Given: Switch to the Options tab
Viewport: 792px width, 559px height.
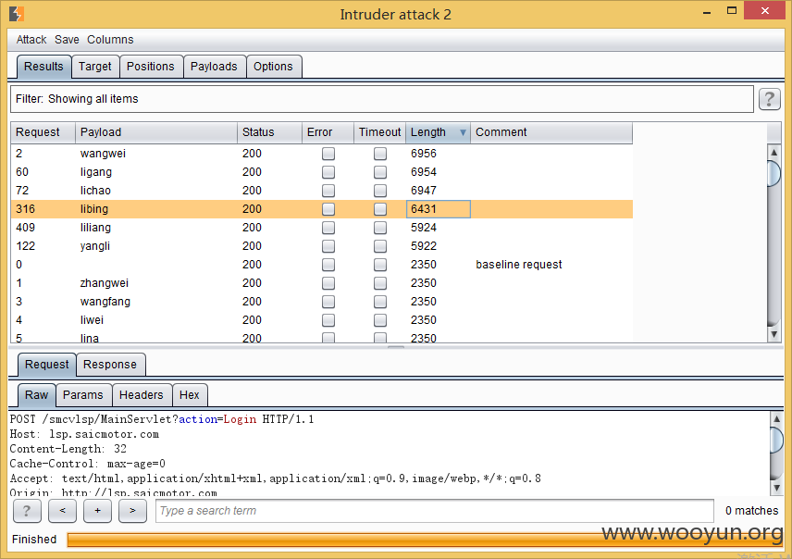Looking at the screenshot, I should click(x=273, y=67).
